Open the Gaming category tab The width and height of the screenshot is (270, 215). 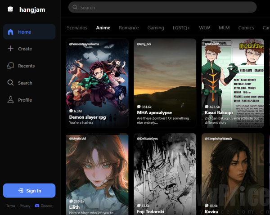pos(156,28)
